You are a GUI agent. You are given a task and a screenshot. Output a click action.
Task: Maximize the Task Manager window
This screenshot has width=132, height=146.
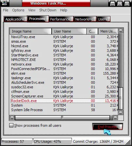(x=120, y=4)
